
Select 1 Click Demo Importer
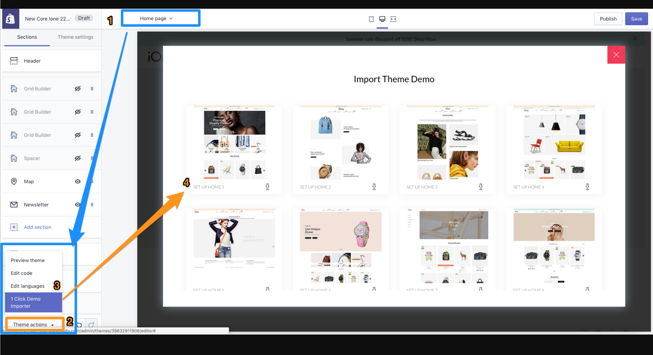point(33,303)
